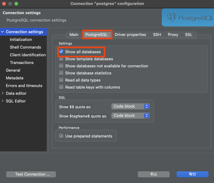This screenshot has height=183, width=214.
Task: Select SQL Editor tree item
Action: click(16, 101)
